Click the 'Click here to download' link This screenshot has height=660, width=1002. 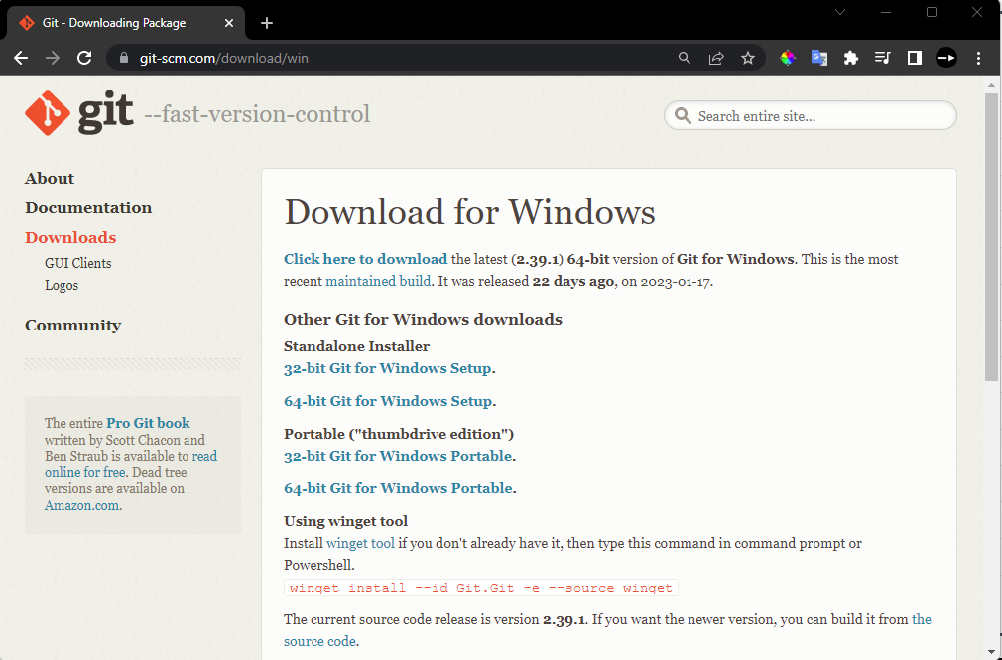(x=365, y=259)
